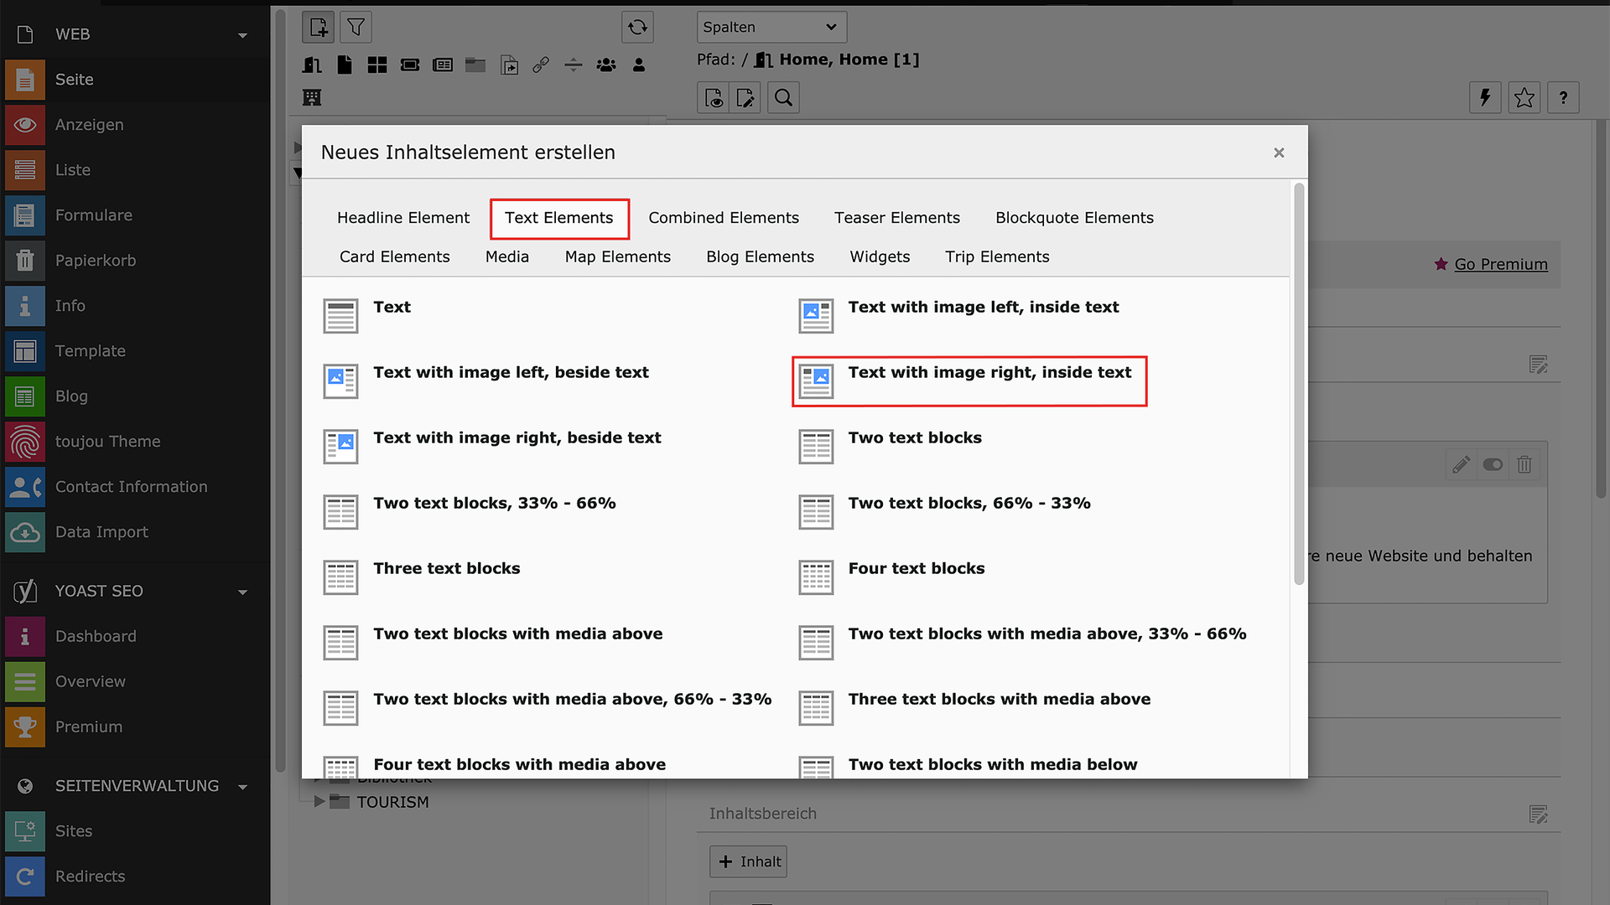The height and width of the screenshot is (905, 1610).
Task: Click the + Inhalt button
Action: click(748, 861)
